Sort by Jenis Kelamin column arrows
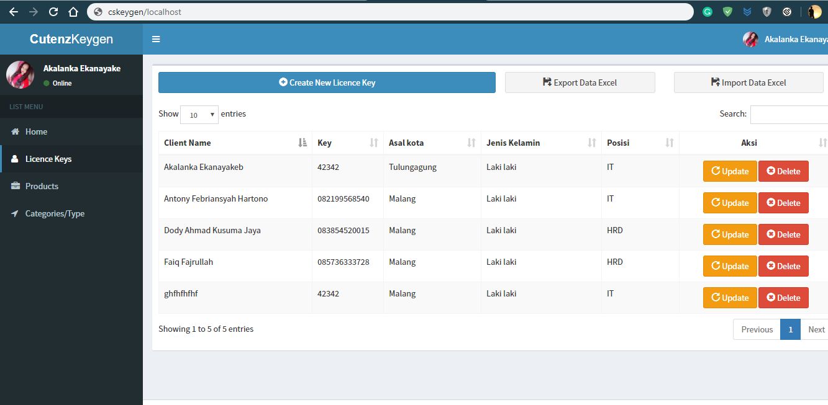The height and width of the screenshot is (405, 828). (x=591, y=143)
